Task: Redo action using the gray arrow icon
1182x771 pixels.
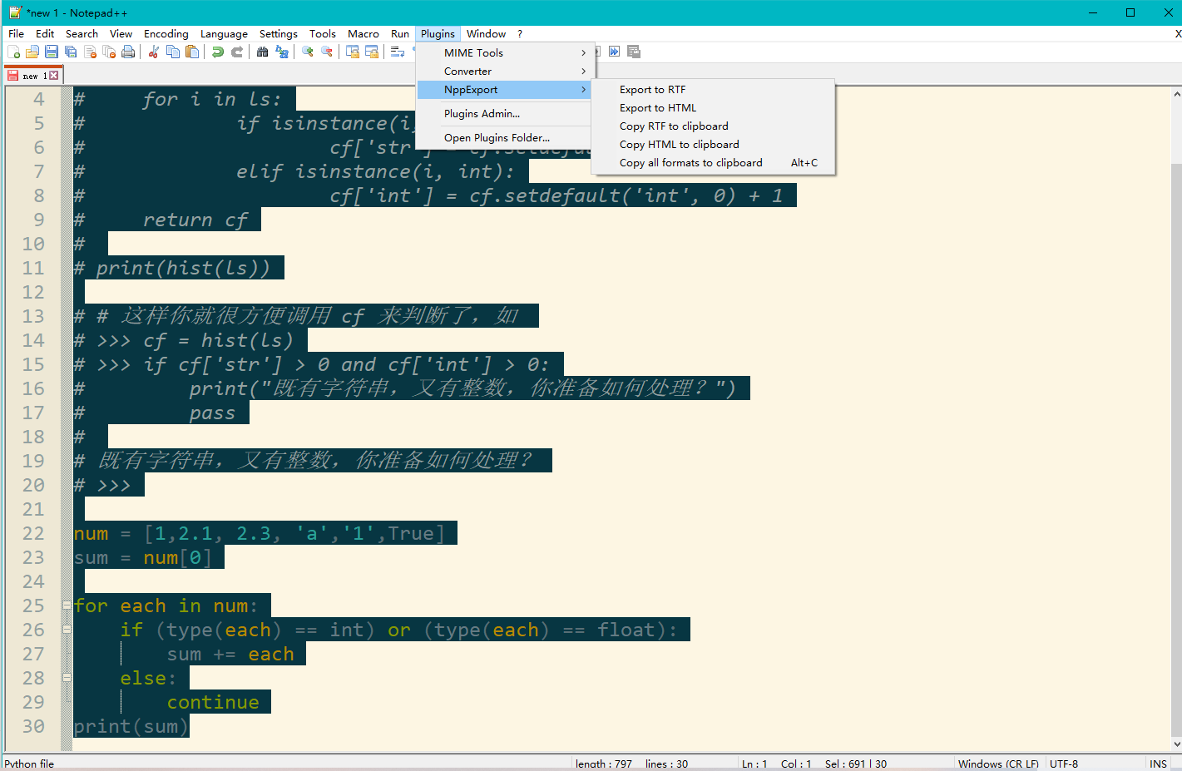Action: (237, 52)
